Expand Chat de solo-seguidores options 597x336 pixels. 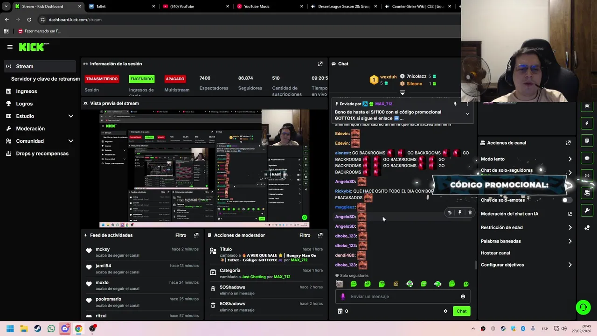coord(569,173)
